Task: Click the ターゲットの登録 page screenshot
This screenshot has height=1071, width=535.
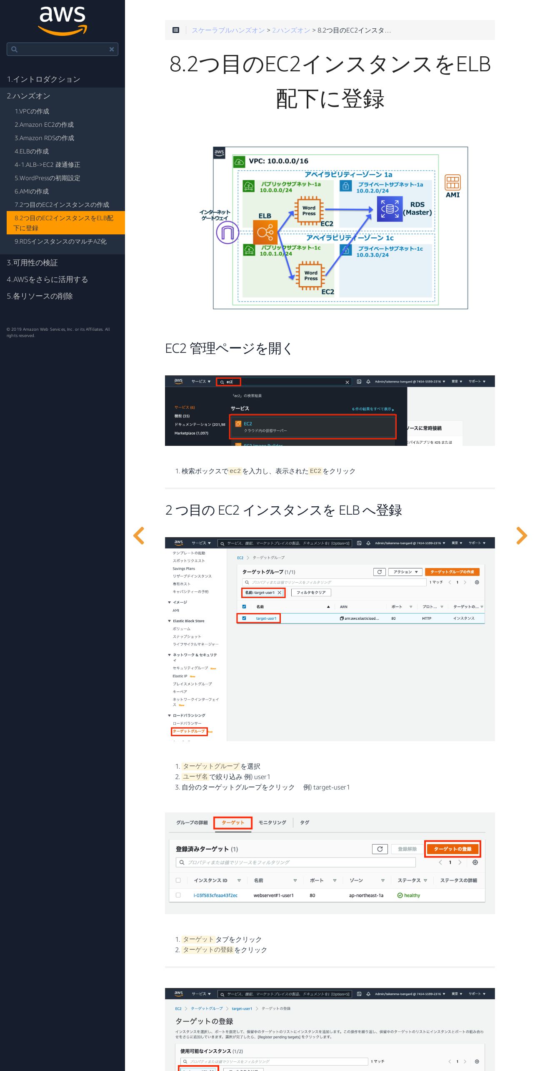Action: 330,1029
